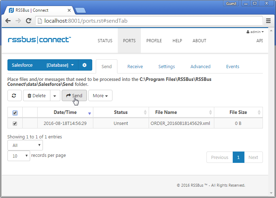The width and height of the screenshot is (276, 198).
Task: Click the browser back arrow
Action: [8, 21]
